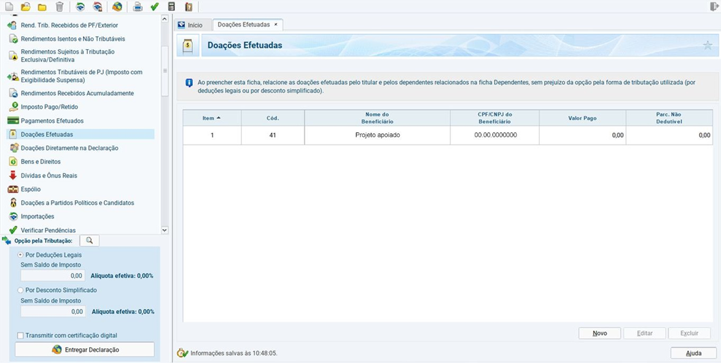
Task: Delete declaration using trash can icon
Action: [x=60, y=6]
